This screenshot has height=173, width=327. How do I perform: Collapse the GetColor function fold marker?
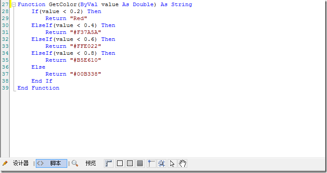coord(14,5)
